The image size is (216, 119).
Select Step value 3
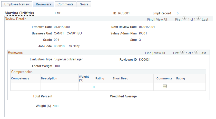140,40
